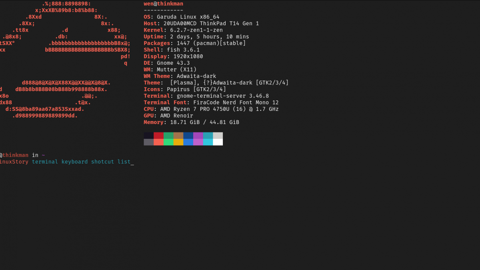The image size is (480, 270).
Task: Click the dark red color swatch
Action: (158, 136)
